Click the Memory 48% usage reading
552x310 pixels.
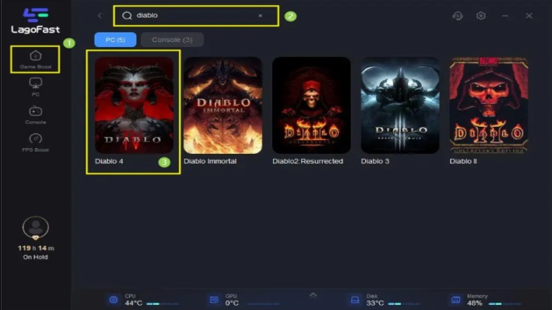[475, 303]
